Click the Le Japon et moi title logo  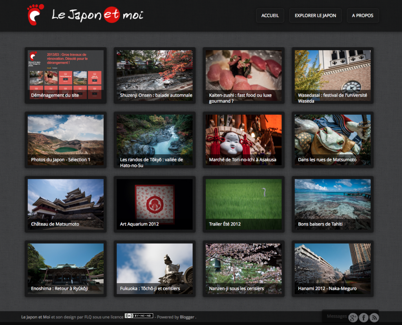click(98, 15)
